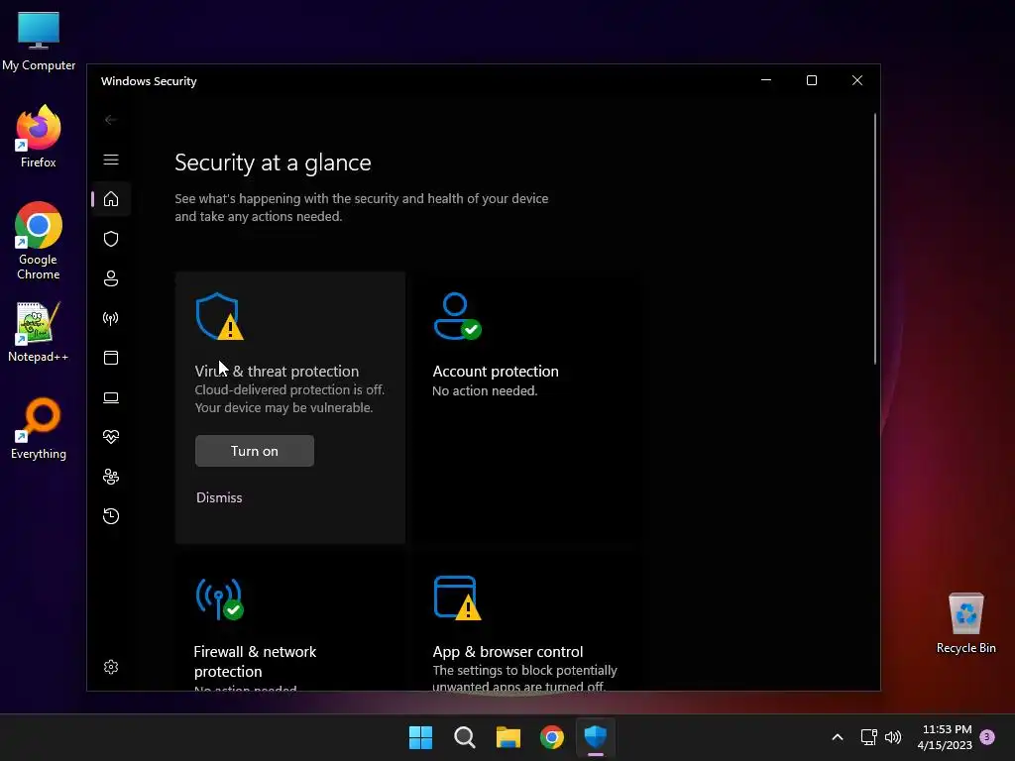
Task: Open Account protection title
Action: 496,372
